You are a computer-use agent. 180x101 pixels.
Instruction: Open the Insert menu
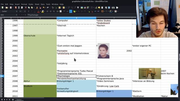pyautogui.click(x=17, y=4)
